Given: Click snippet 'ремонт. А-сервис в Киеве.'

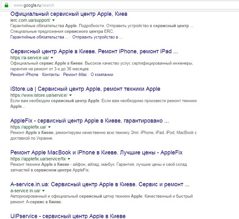Looking at the screenshot, I should pyautogui.click(x=36, y=202).
